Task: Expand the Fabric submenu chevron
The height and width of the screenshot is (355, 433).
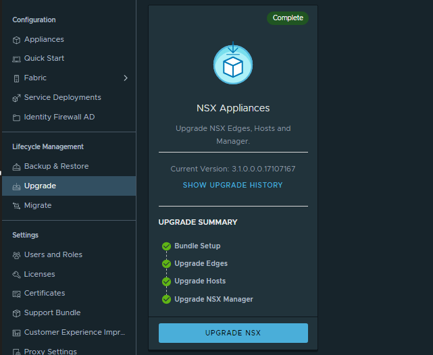Action: [x=126, y=78]
